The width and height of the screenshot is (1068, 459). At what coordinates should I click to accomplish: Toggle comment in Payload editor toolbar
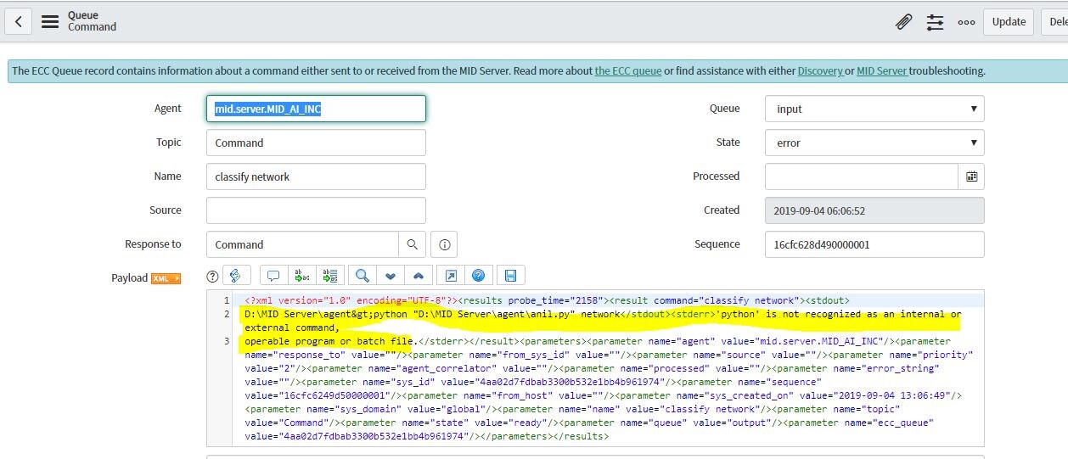point(273,276)
